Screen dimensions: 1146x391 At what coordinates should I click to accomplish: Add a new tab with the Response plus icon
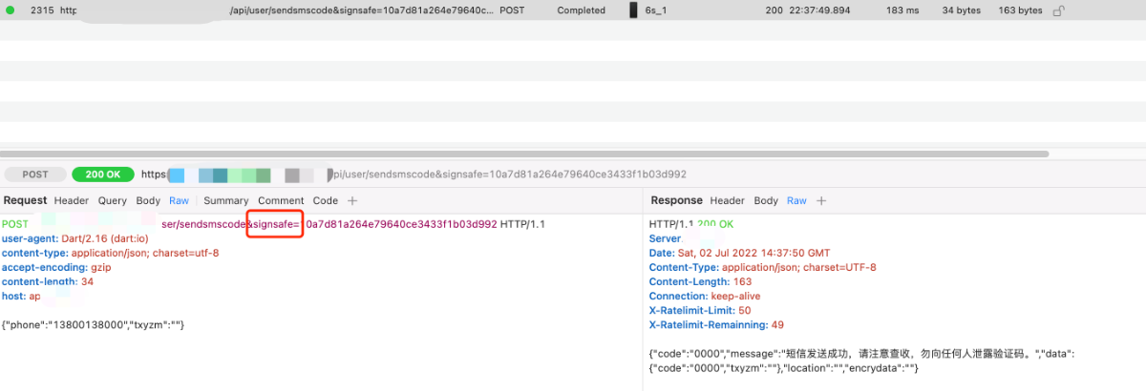821,201
